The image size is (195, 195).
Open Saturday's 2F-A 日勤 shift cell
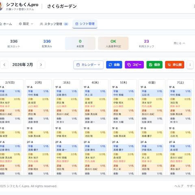tap(180, 158)
